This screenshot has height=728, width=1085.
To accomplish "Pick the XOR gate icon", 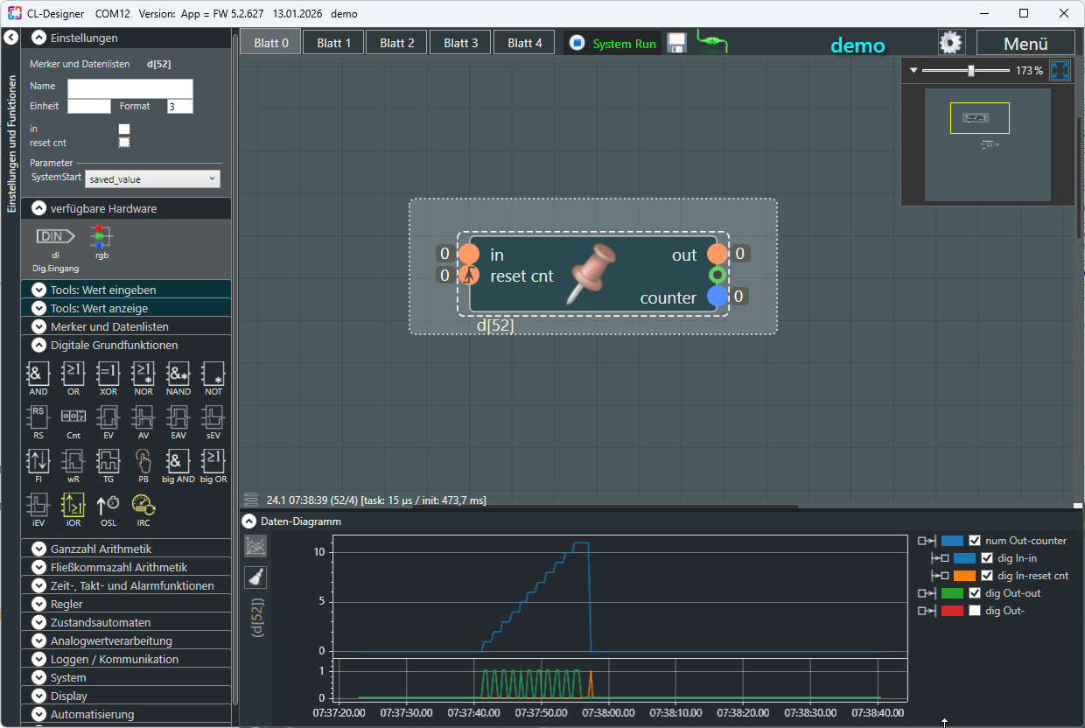I will [108, 375].
